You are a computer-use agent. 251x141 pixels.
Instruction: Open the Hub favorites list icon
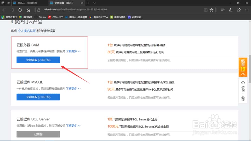point(222,10)
